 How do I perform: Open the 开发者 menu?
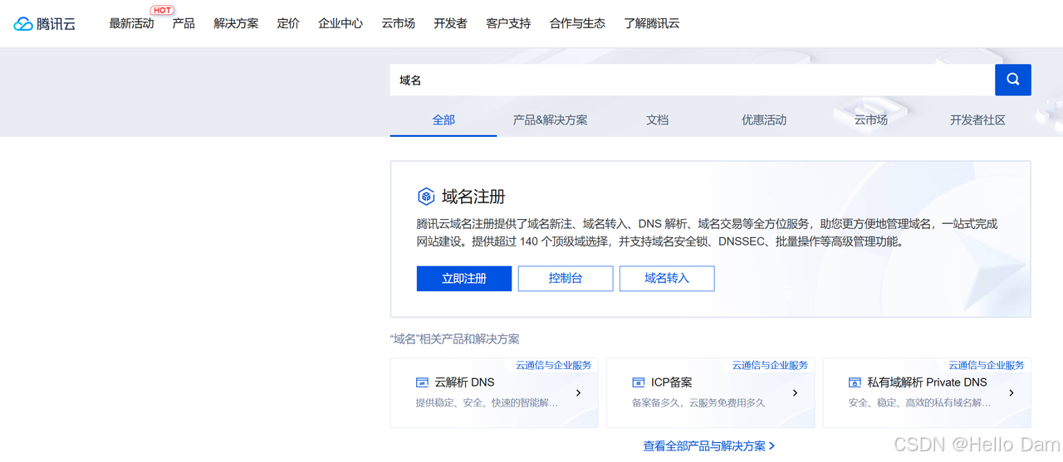click(450, 23)
